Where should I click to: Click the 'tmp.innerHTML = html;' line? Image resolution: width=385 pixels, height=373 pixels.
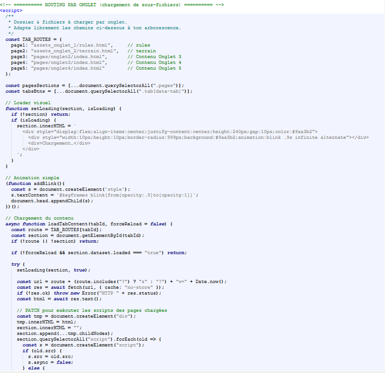pos(47,322)
